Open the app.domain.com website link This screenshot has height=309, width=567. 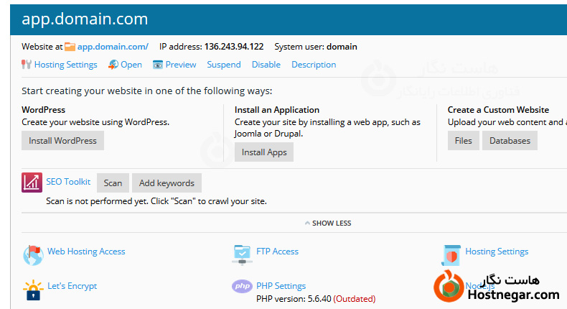pyautogui.click(x=112, y=47)
